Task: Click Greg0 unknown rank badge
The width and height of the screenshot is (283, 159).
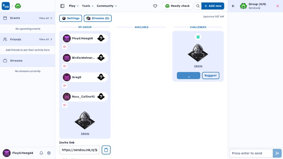Action: coord(101,77)
